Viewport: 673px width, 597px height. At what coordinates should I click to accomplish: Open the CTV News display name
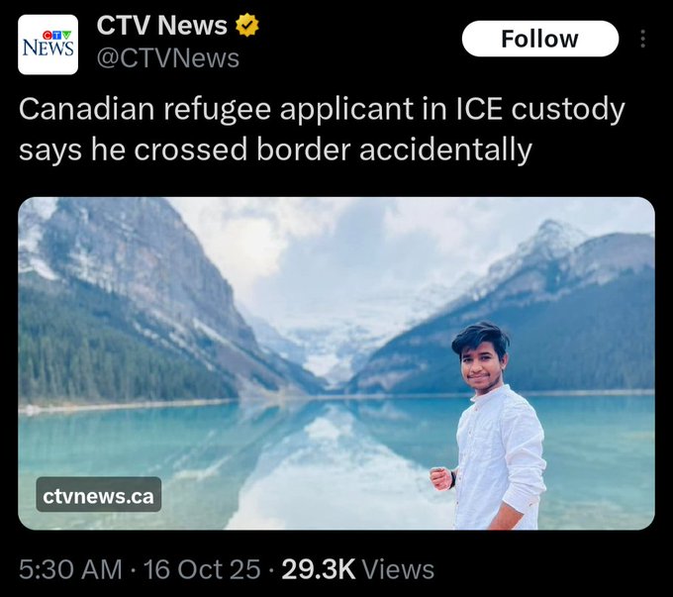(x=161, y=26)
